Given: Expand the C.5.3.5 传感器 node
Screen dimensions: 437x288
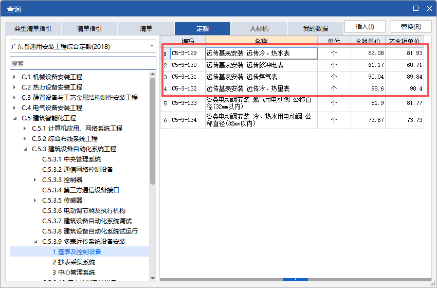Looking at the screenshot, I should tap(35, 201).
